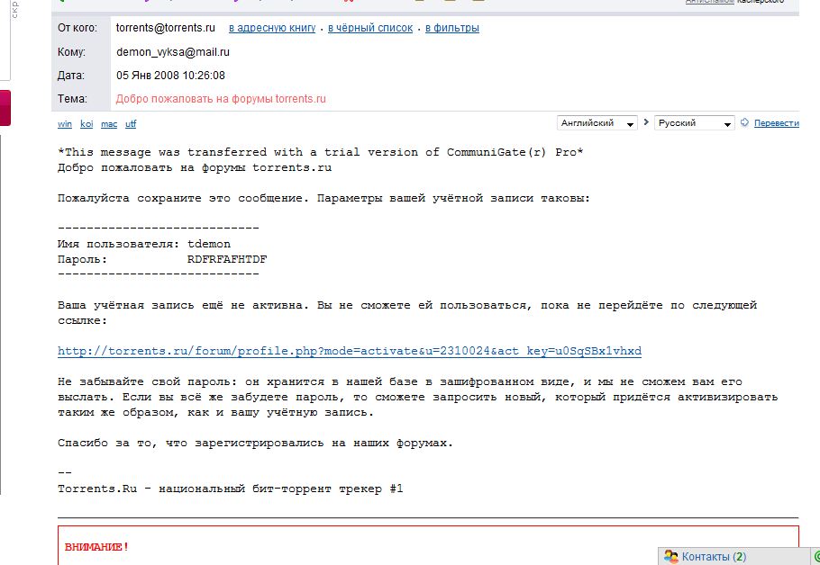
Task: Click the 'Спасибо за то, что зарегистрировались' line
Action: pyautogui.click(x=255, y=443)
